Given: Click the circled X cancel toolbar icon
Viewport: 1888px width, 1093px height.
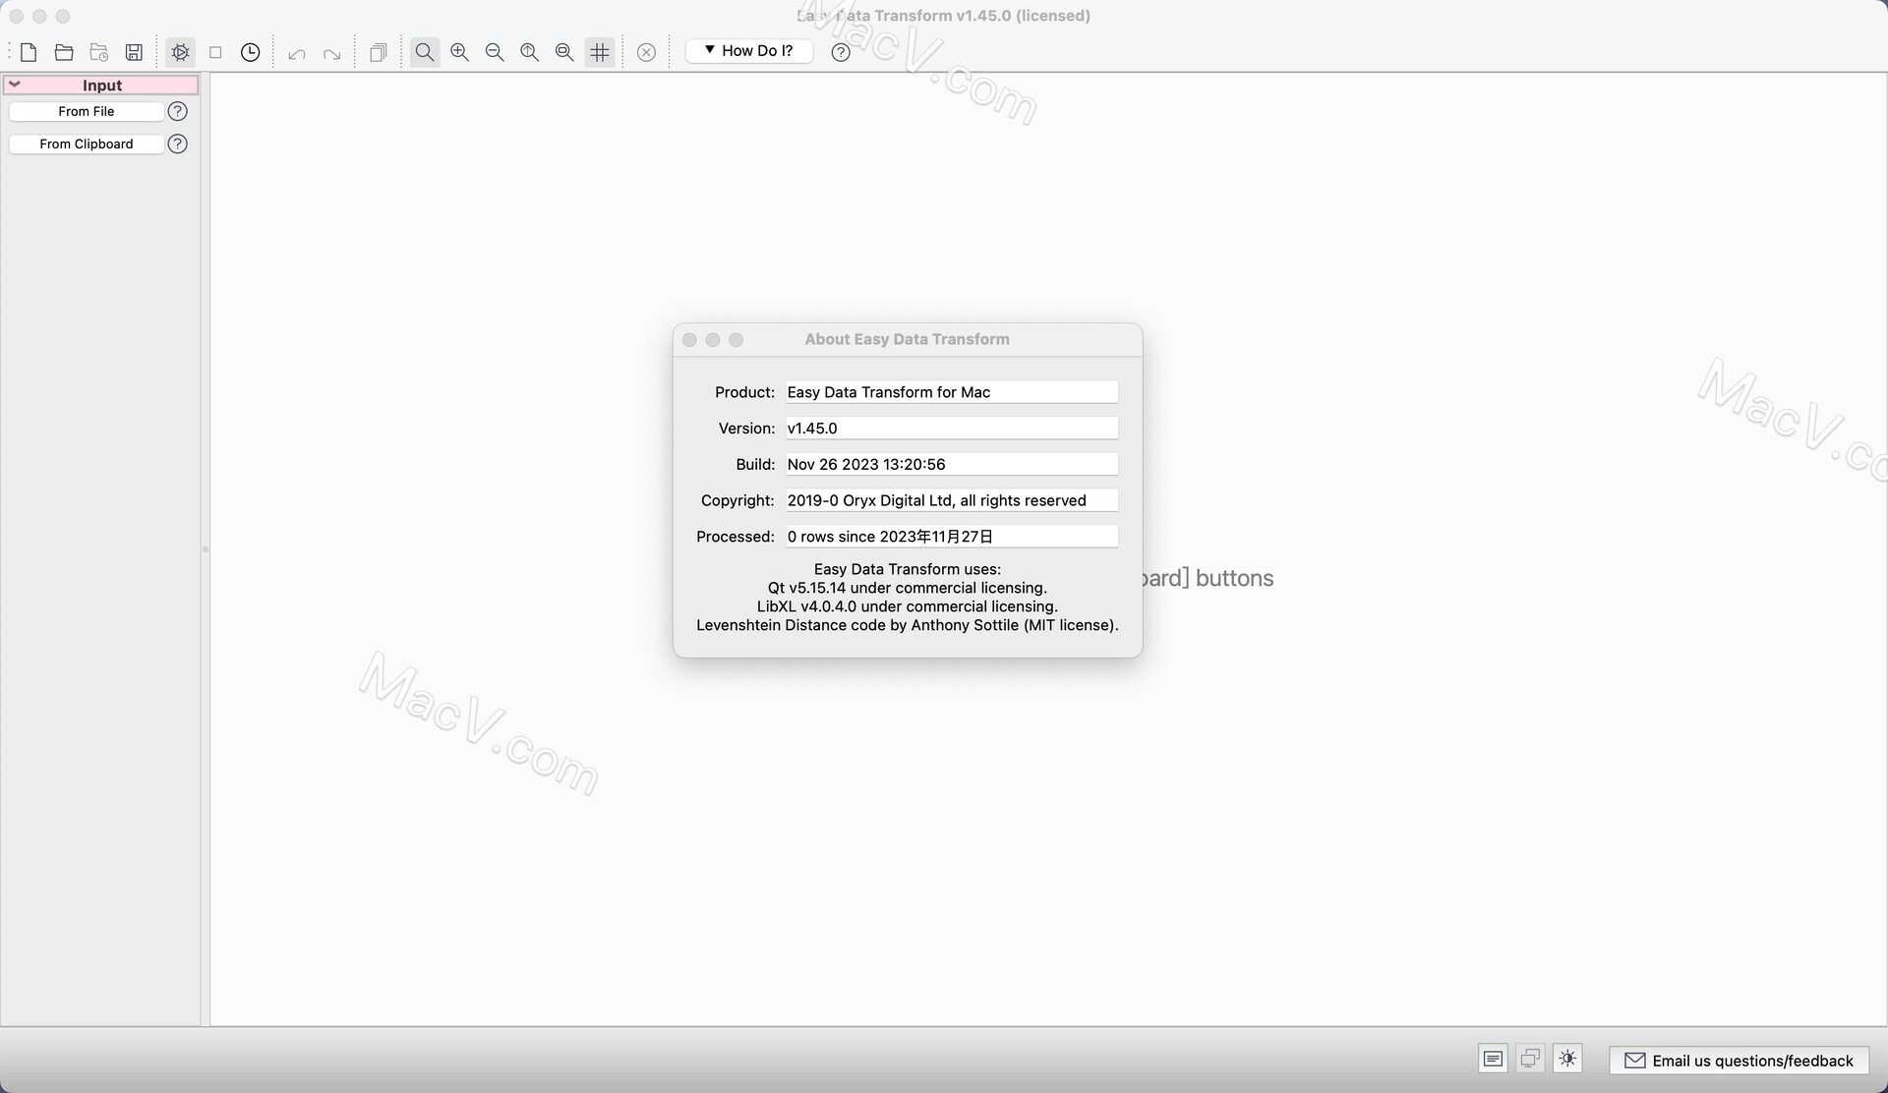Looking at the screenshot, I should point(646,52).
